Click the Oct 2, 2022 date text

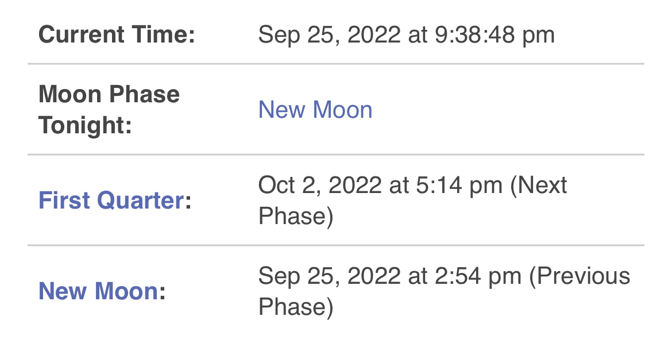tap(320, 186)
